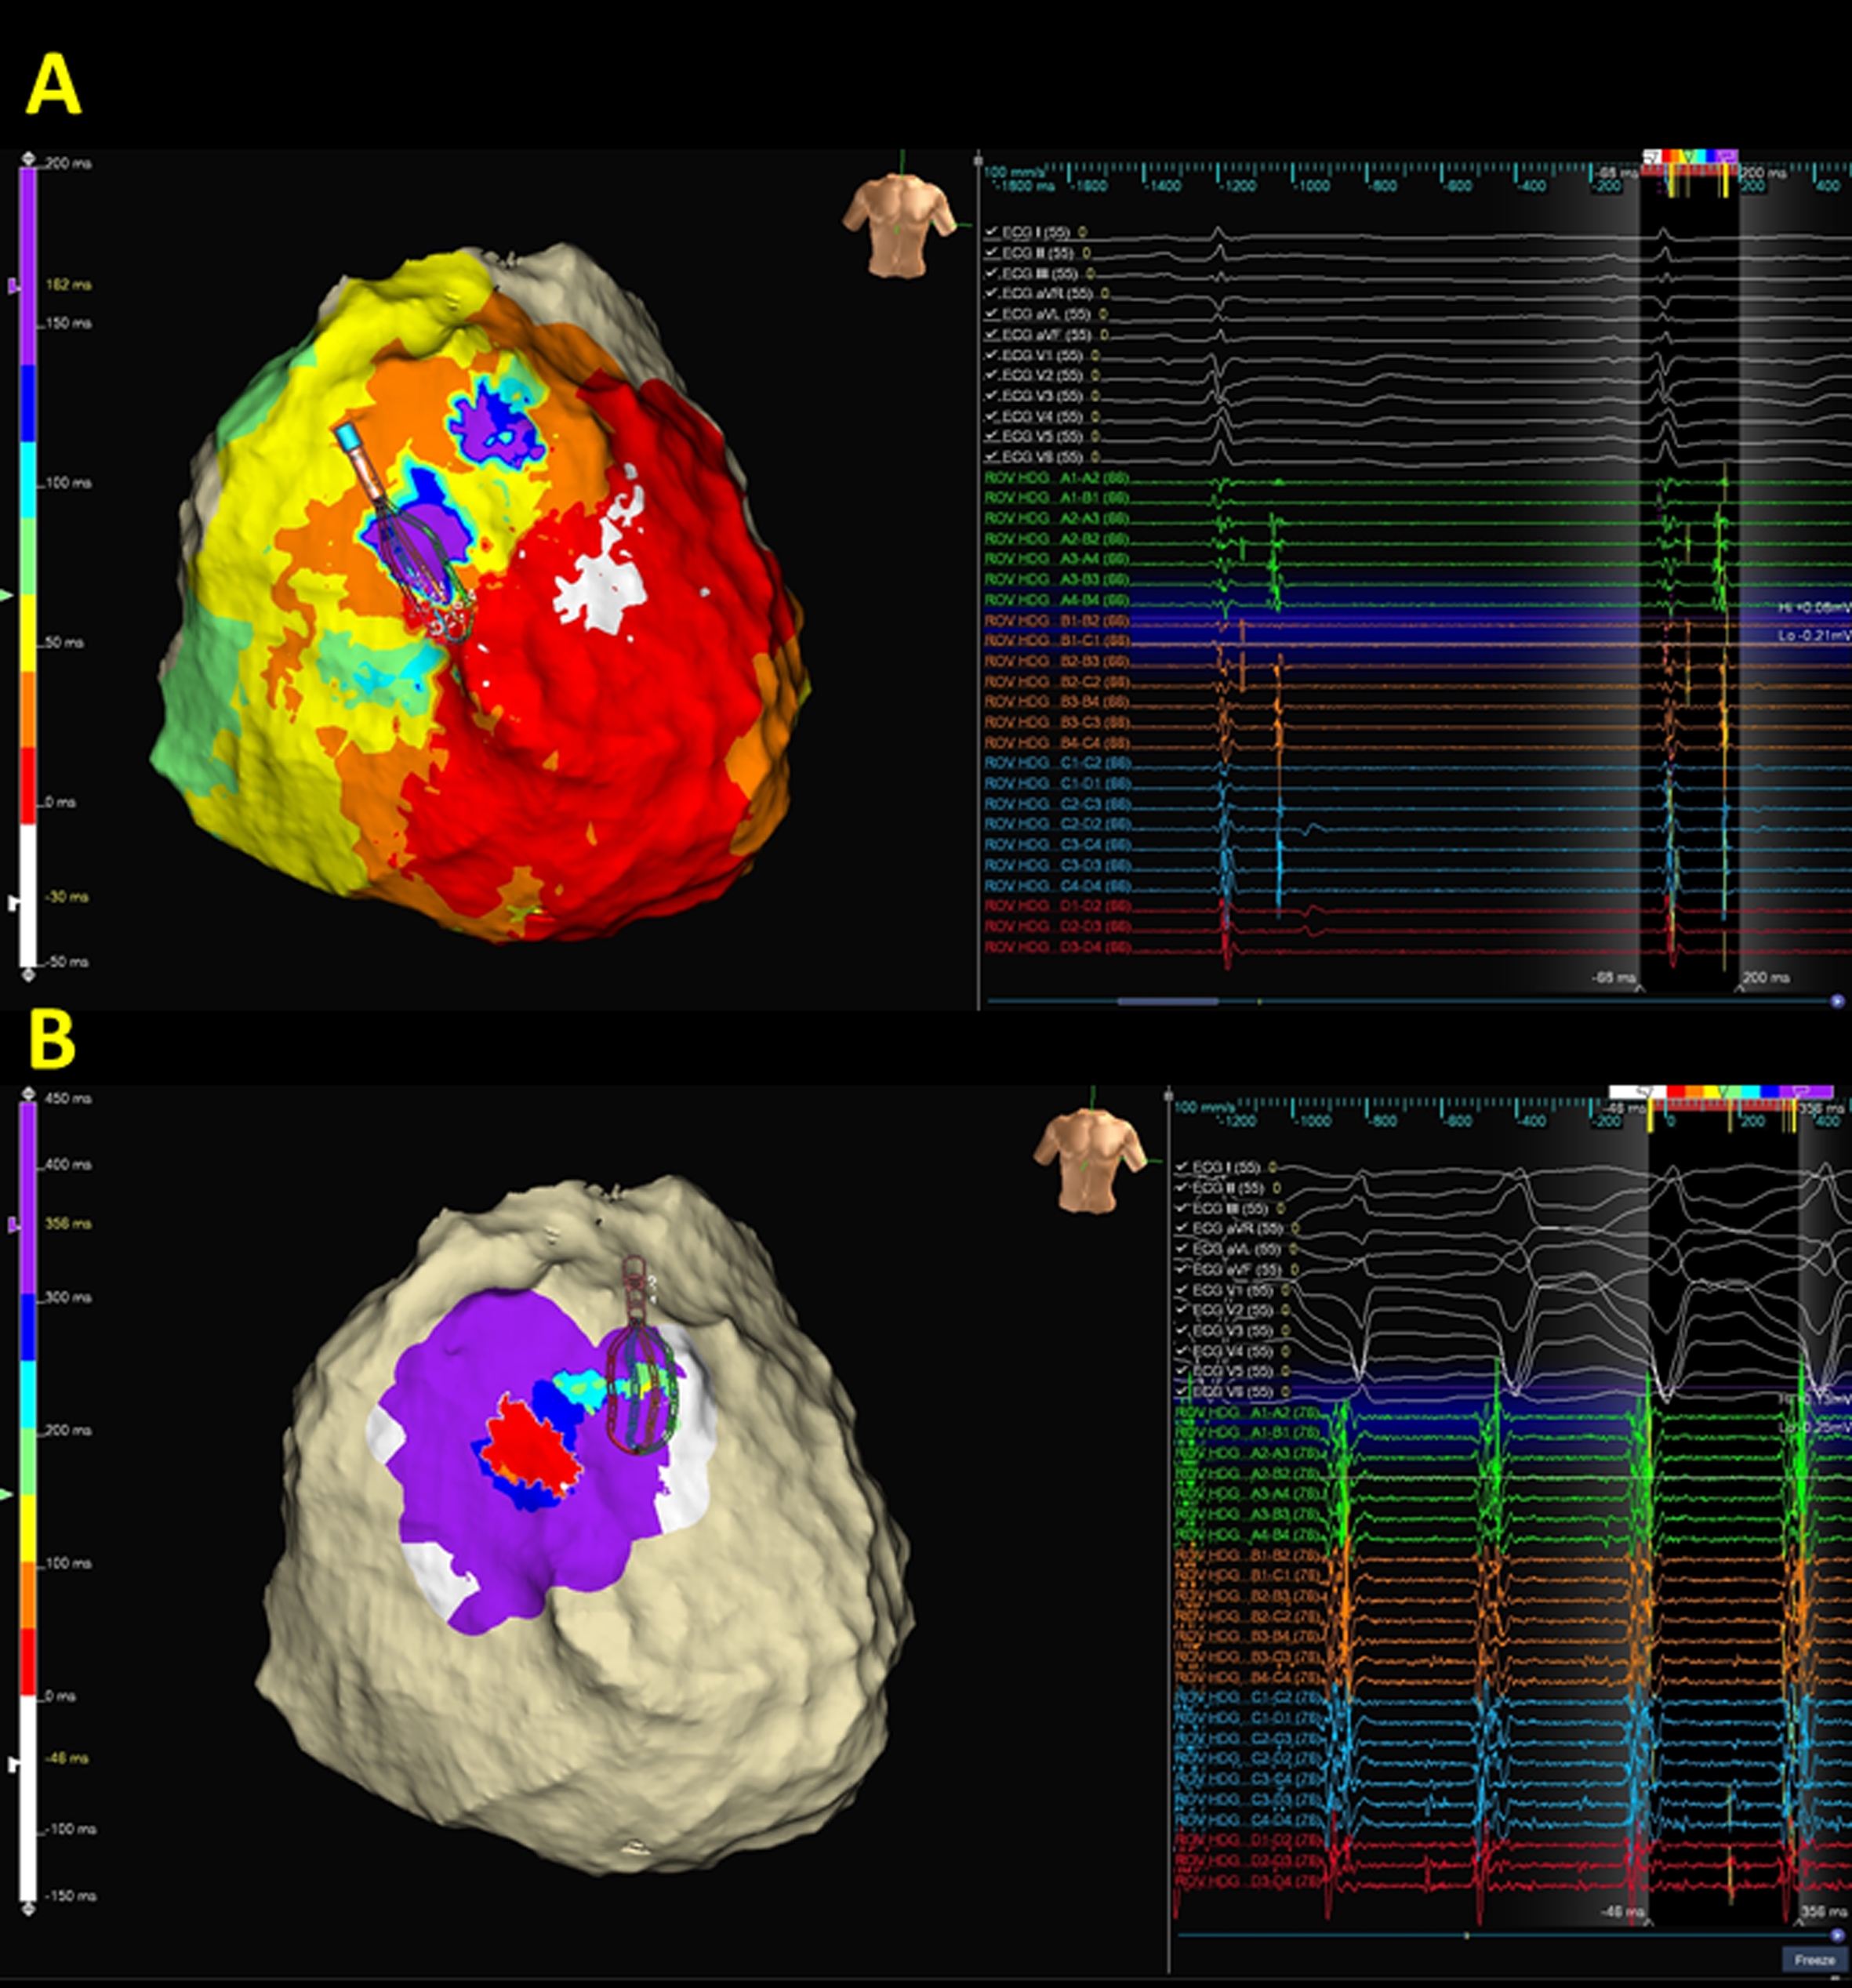Click the upper diamond handle of panel B color scale
The image size is (1852, 1988).
[x=29, y=1093]
